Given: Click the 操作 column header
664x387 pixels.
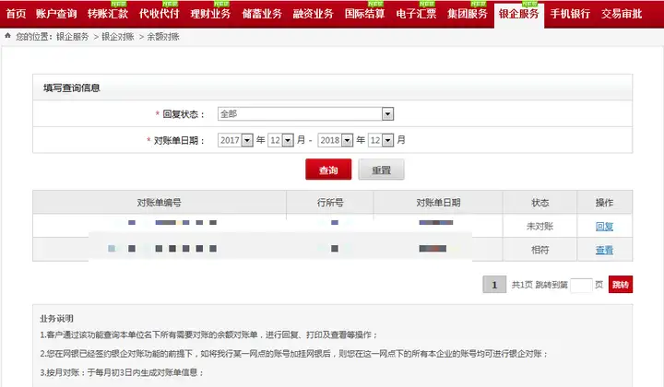Looking at the screenshot, I should (x=604, y=203).
